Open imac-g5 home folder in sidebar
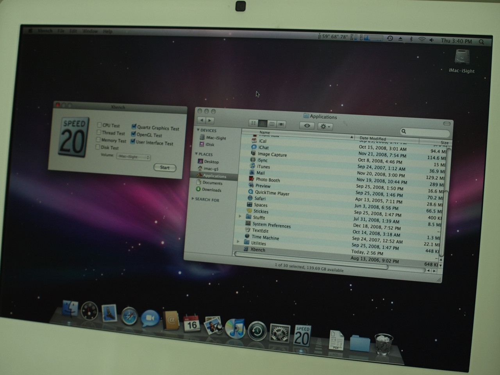The height and width of the screenshot is (375, 500). (208, 169)
